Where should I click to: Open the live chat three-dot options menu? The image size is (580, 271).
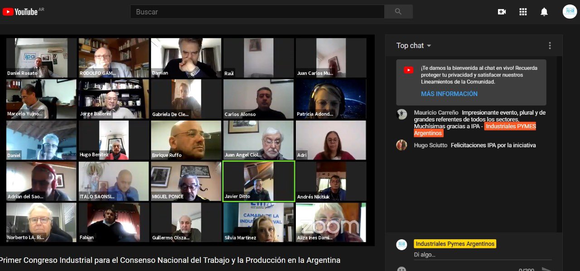pyautogui.click(x=550, y=45)
